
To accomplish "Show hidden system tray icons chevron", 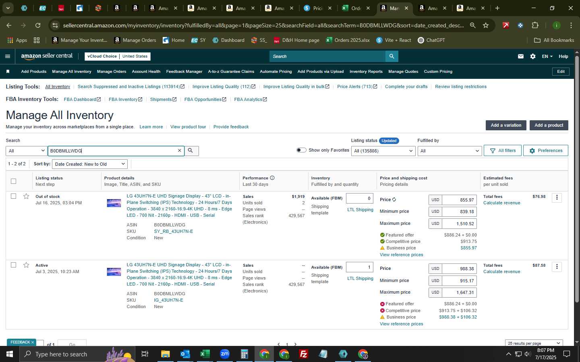I will [508, 354].
